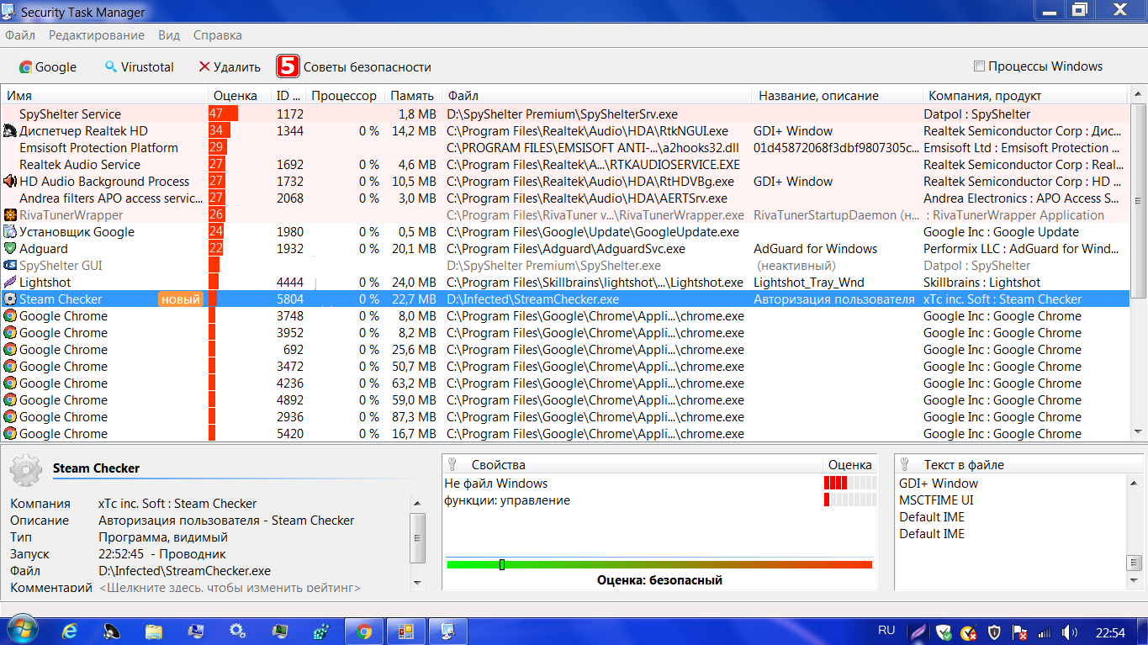The width and height of the screenshot is (1148, 645).
Task: Open the Справка menu
Action: tap(218, 35)
